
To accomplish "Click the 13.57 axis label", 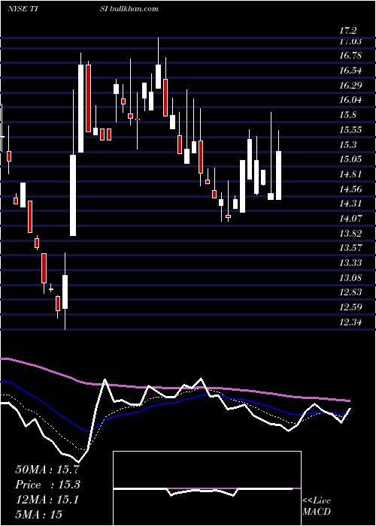I will pos(350,248).
